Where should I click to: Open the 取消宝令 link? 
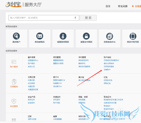point(107,106)
